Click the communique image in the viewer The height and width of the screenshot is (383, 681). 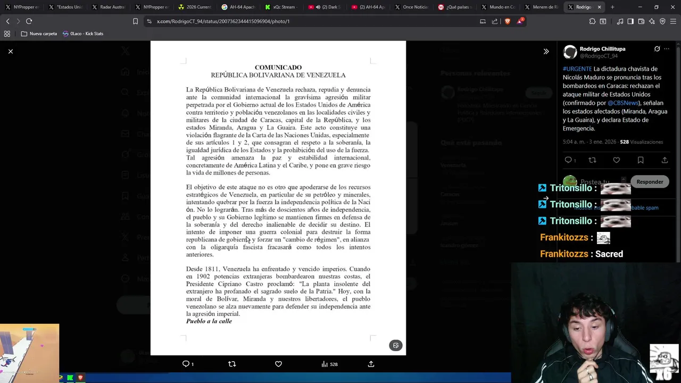[x=278, y=198]
